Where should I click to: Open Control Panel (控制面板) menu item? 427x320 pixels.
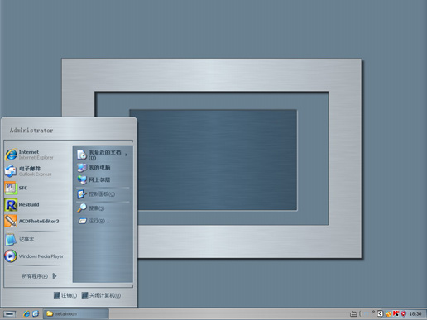pyautogui.click(x=103, y=194)
